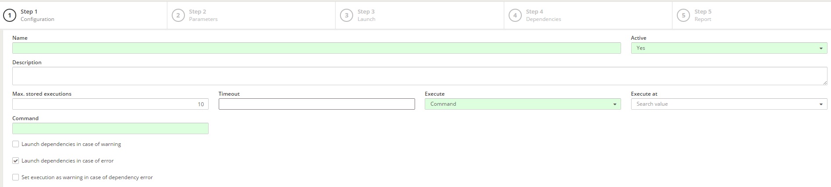Switch to Step 4 Dependencies tab

click(x=588, y=15)
